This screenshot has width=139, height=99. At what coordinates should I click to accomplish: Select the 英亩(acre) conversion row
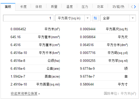[35, 76]
